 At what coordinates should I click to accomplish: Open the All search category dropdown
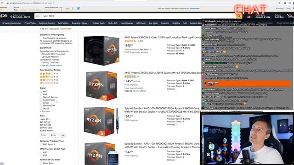click(38, 16)
